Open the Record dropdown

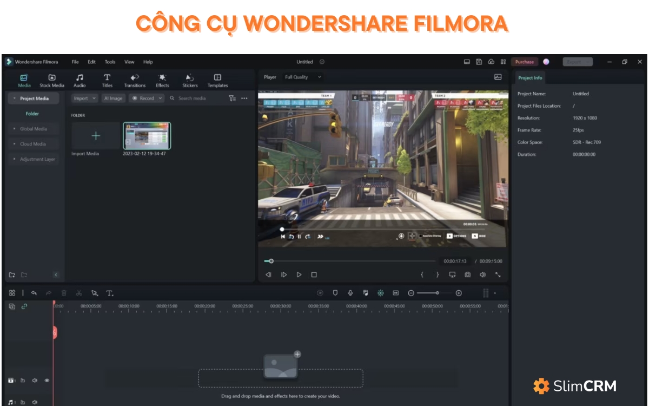(x=147, y=99)
